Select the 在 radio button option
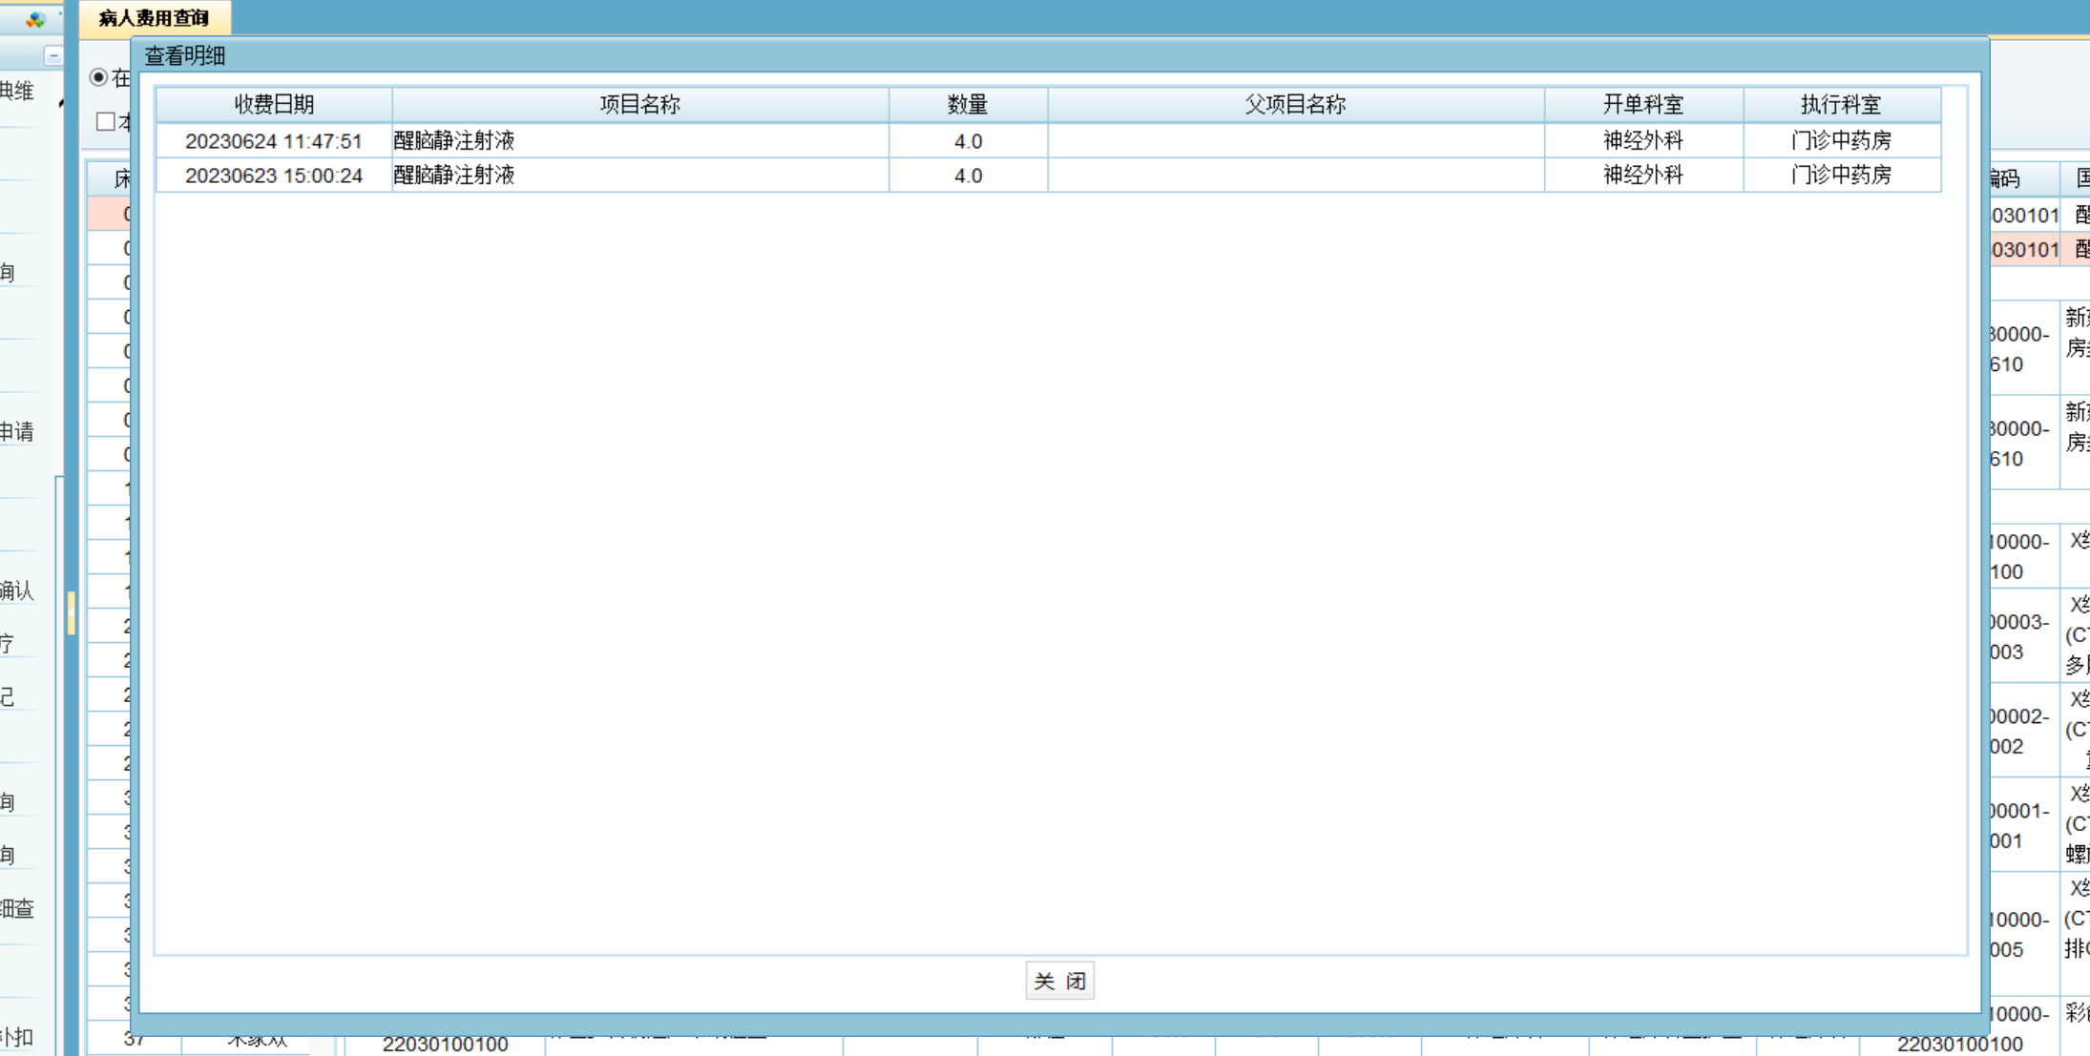Viewport: 2090px width, 1056px height. click(98, 77)
